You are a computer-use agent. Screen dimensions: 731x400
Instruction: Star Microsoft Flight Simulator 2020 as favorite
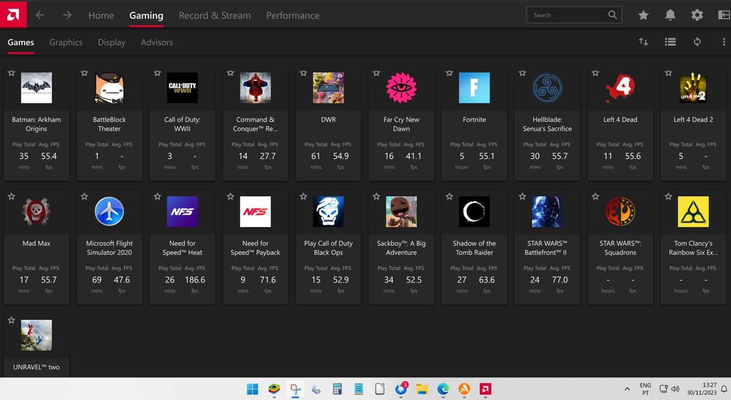(84, 196)
